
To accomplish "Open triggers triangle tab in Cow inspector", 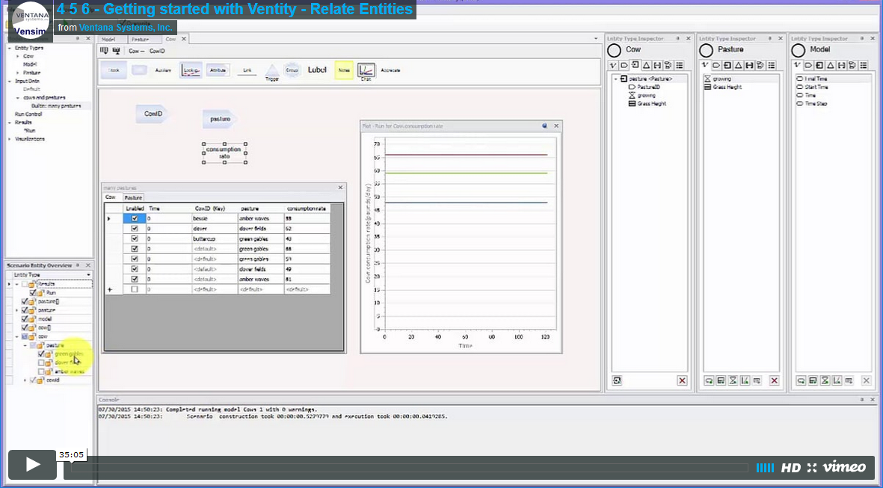I will (x=647, y=65).
